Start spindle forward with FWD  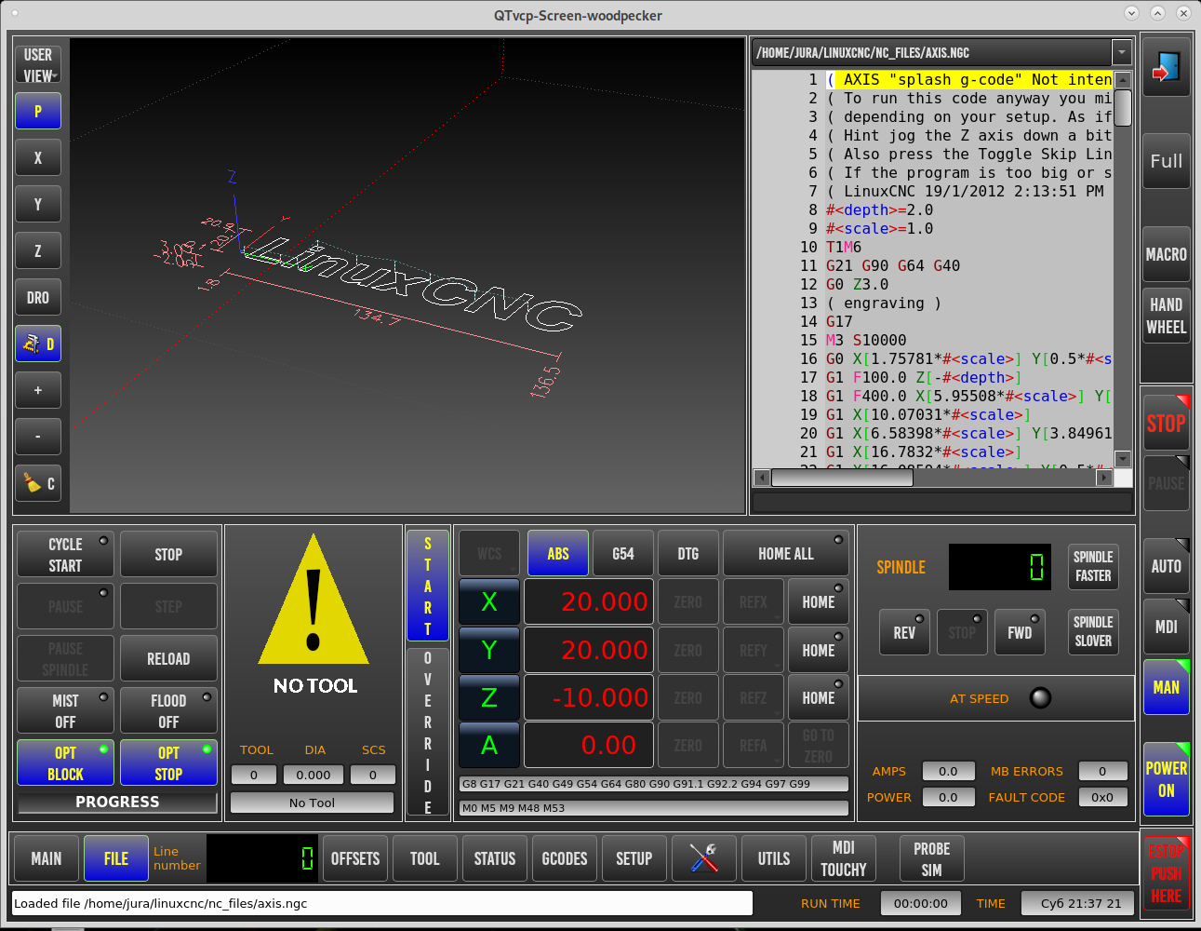pyautogui.click(x=1020, y=632)
